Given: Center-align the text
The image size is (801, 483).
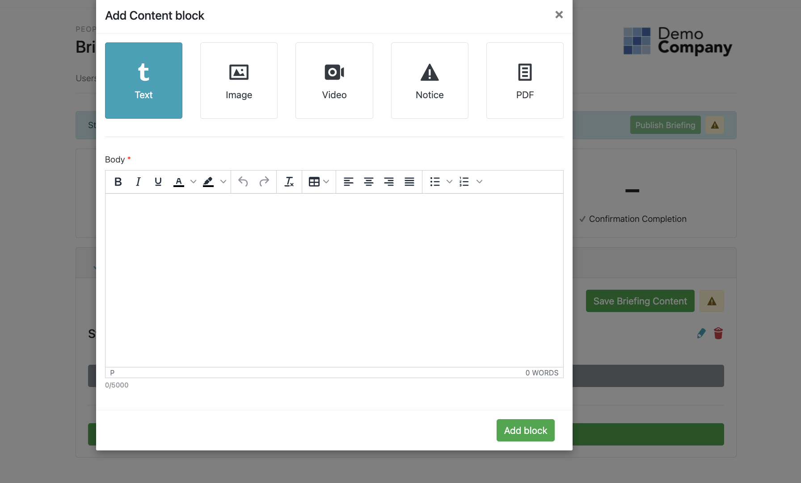Looking at the screenshot, I should tap(368, 182).
